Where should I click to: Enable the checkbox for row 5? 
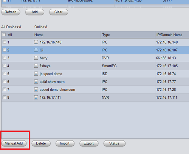[x=5, y=73]
